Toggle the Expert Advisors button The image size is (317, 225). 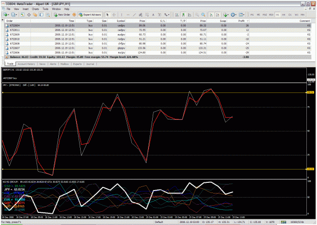90,15
